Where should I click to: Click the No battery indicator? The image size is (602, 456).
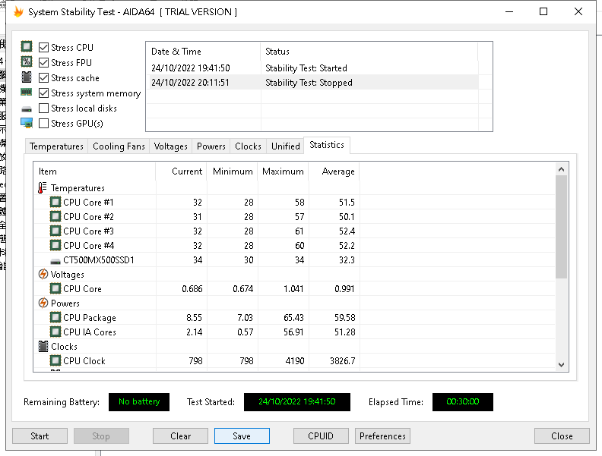[x=139, y=402]
